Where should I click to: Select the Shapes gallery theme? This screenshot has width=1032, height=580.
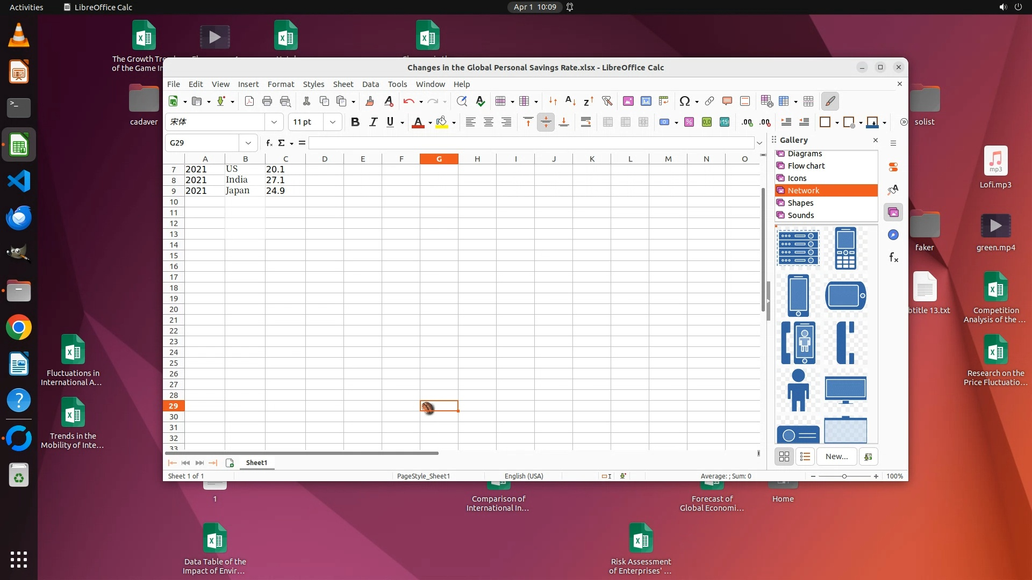[800, 203]
